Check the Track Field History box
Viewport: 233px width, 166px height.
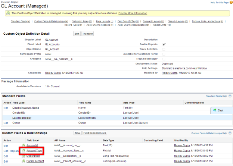164,59
